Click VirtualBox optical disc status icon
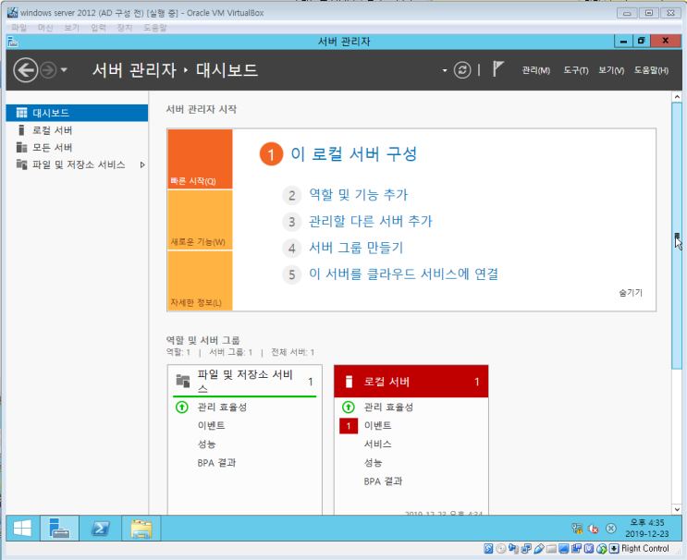 pyautogui.click(x=501, y=548)
